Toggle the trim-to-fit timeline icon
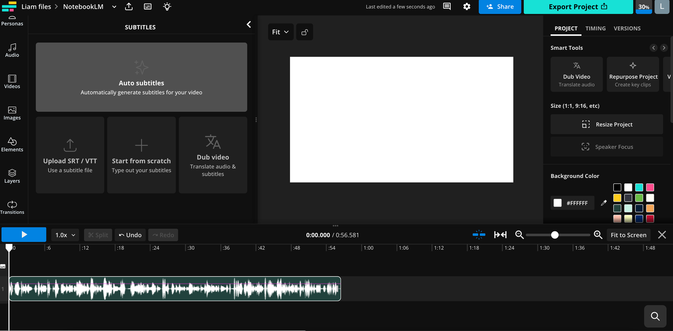673x331 pixels. point(500,235)
